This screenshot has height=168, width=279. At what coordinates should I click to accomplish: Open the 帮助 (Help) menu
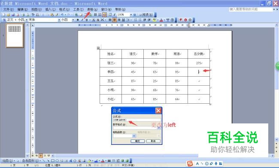click(120, 9)
